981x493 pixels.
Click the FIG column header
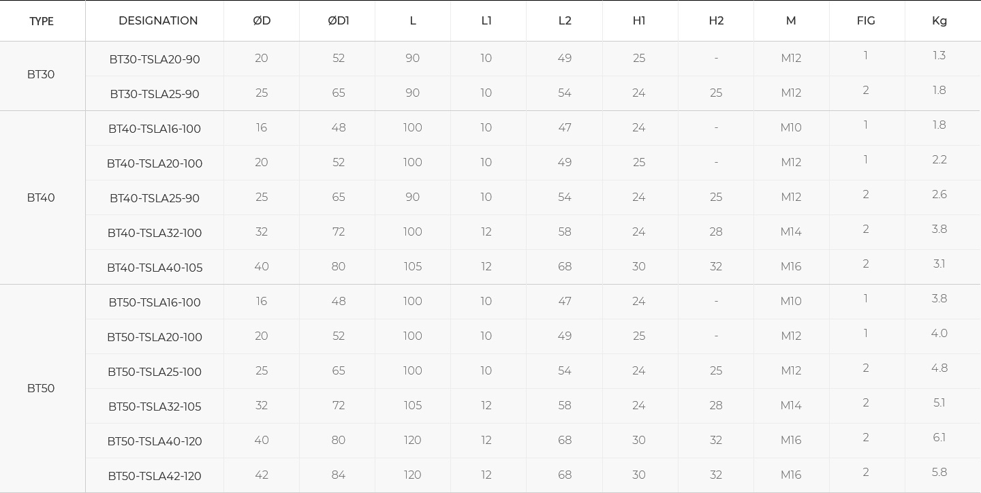(x=866, y=20)
